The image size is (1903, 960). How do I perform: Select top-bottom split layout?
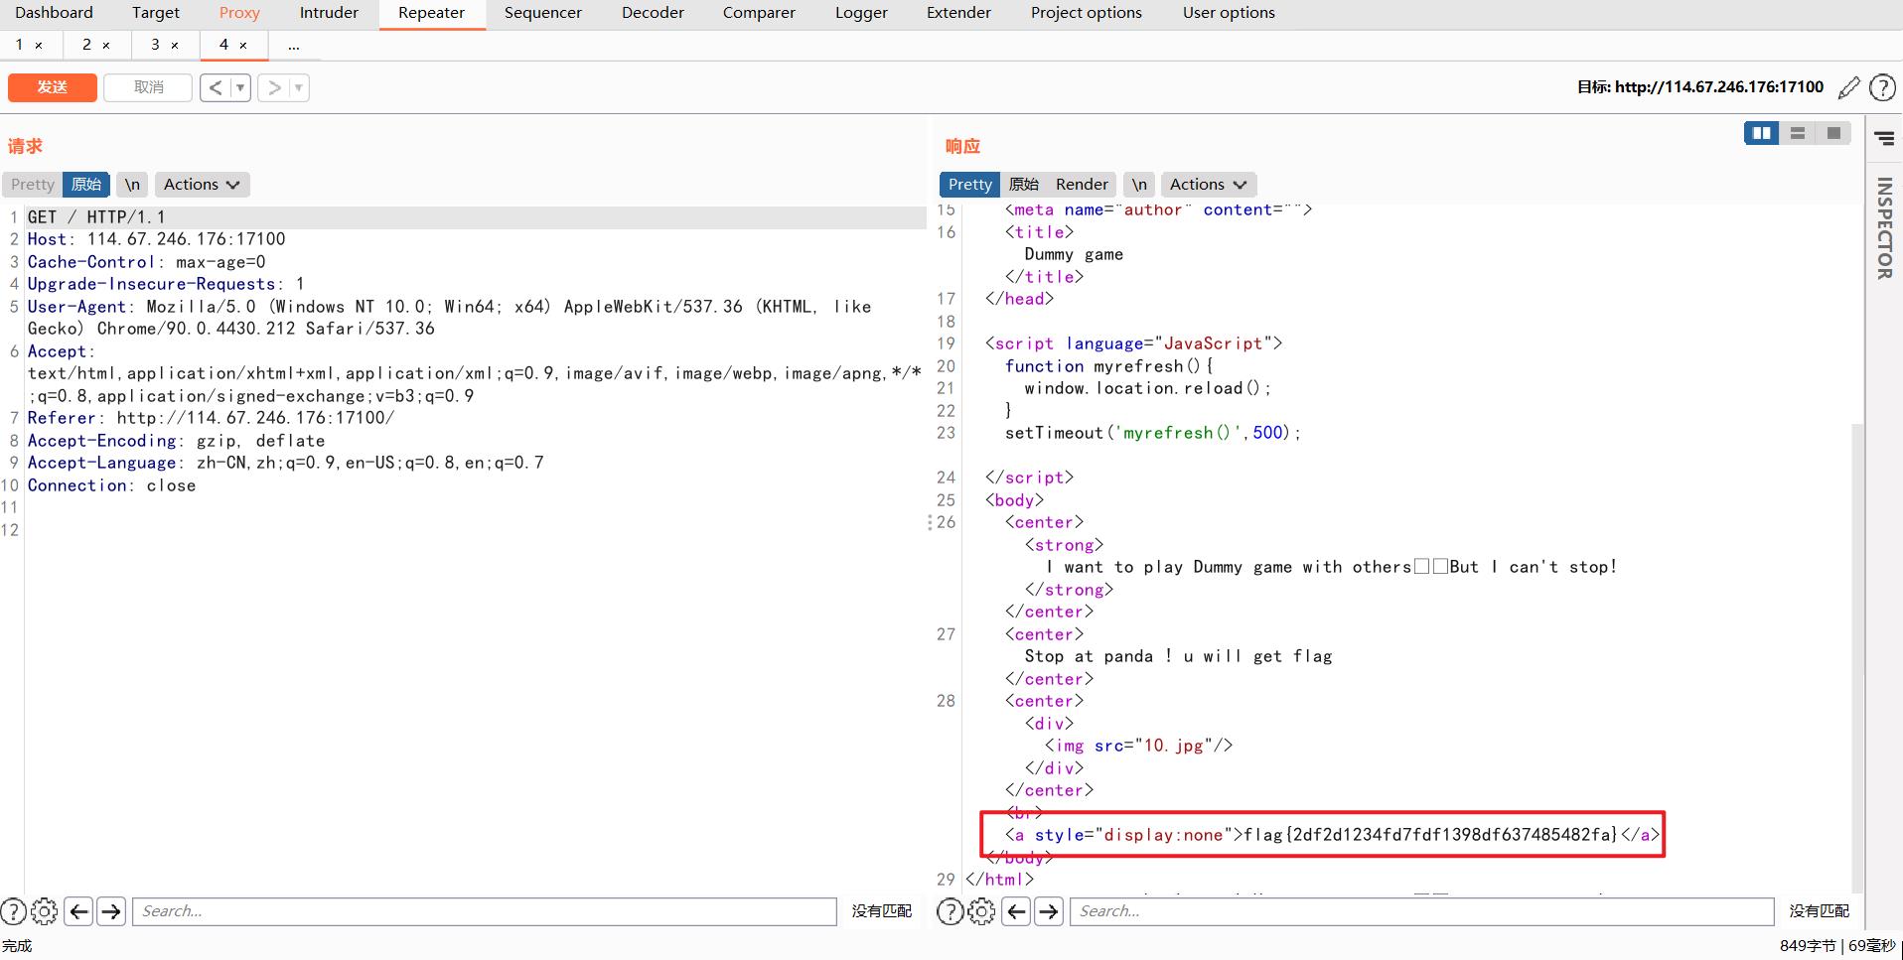click(1798, 133)
